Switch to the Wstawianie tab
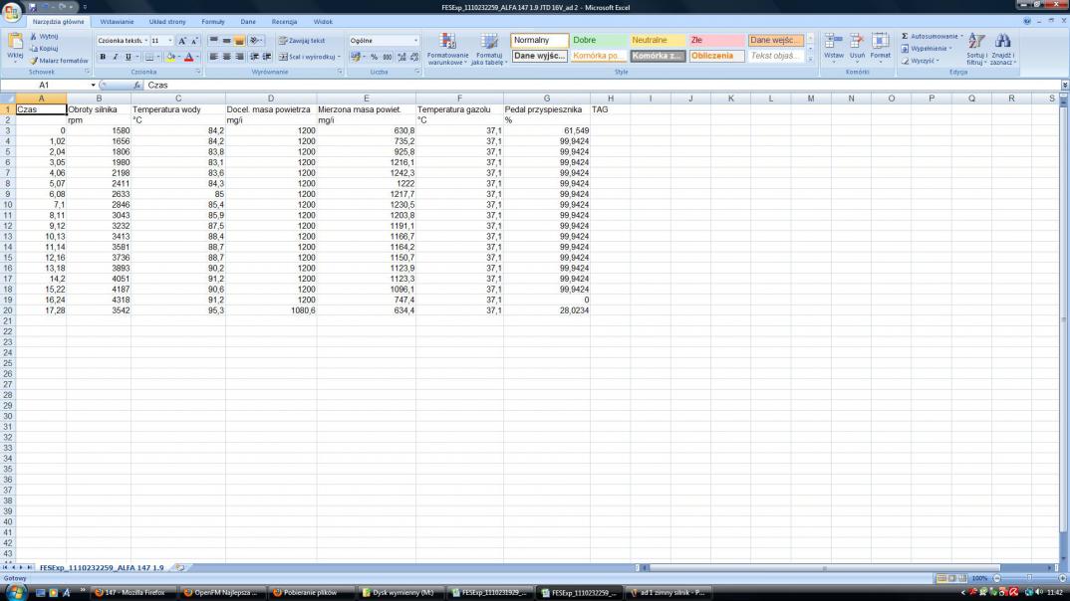1070x601 pixels. (117, 21)
